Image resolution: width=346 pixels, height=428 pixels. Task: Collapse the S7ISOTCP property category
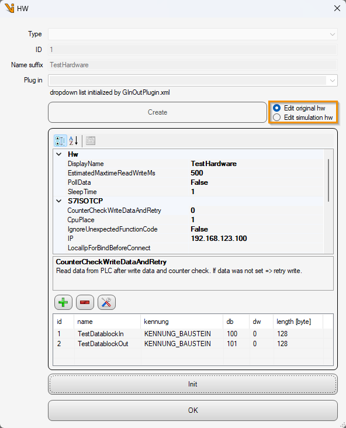point(58,201)
